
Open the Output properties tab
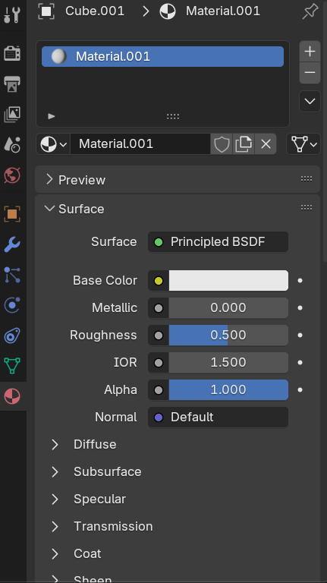(x=12, y=84)
